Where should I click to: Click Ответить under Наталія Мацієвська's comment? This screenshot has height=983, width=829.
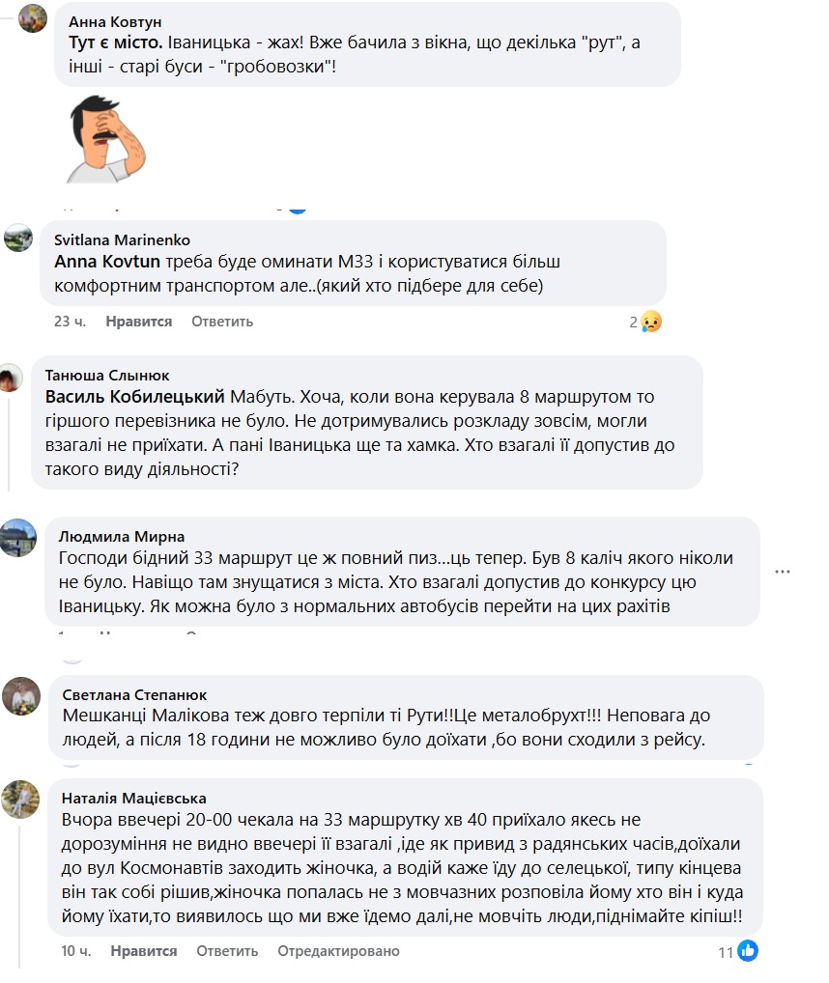[227, 951]
